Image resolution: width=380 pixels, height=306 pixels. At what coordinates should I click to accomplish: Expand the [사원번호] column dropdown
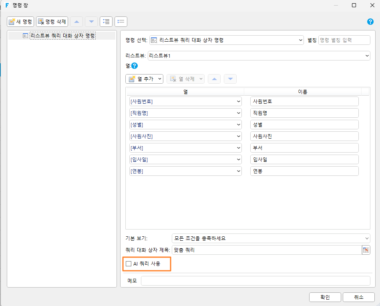[185, 101]
